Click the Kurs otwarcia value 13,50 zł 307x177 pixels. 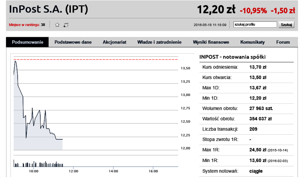(258, 78)
